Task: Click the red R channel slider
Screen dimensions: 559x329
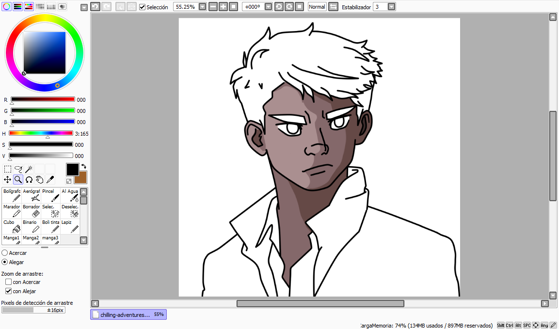Action: 43,99
